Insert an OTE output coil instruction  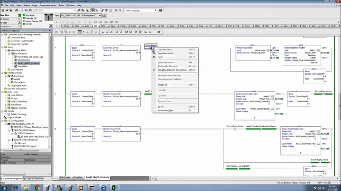click(x=90, y=22)
